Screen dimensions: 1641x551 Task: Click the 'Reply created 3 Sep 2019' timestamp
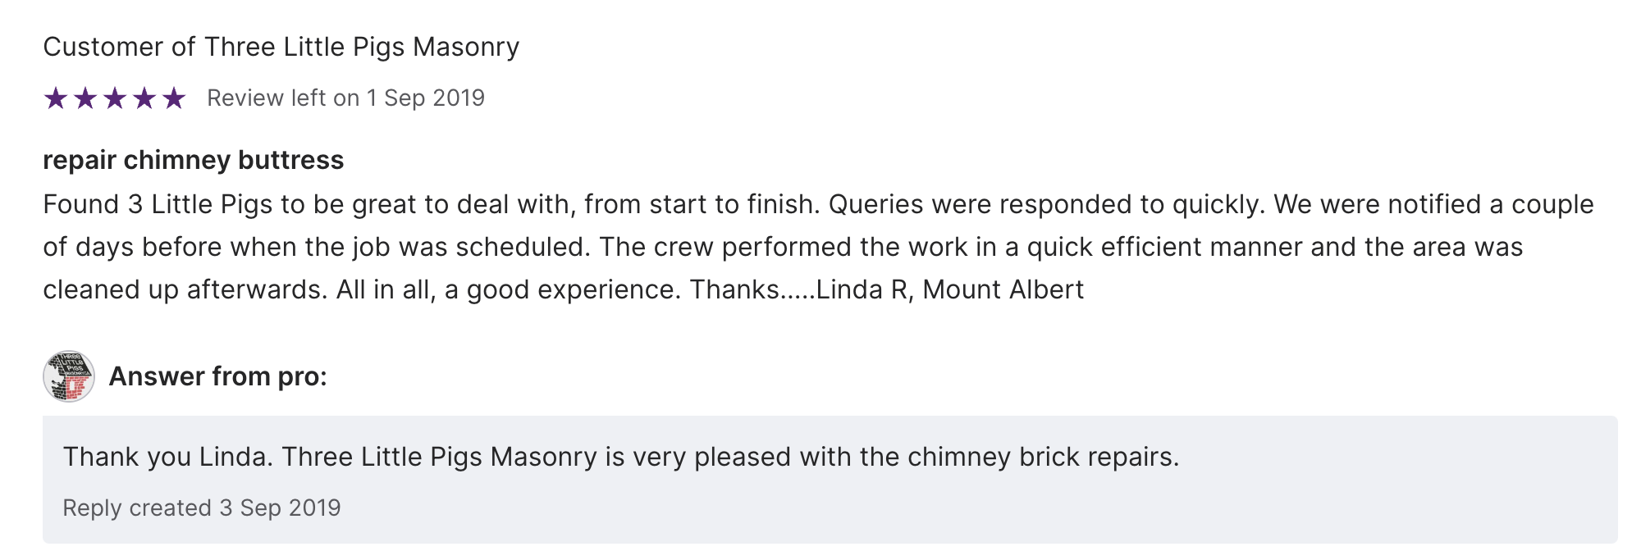pyautogui.click(x=201, y=508)
